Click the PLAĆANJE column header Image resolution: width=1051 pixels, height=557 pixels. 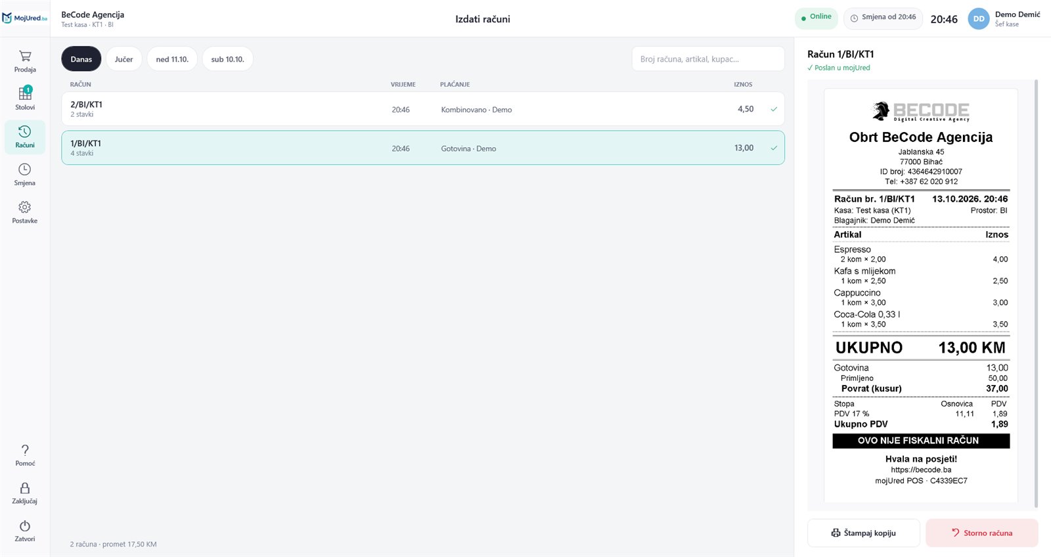pos(455,85)
